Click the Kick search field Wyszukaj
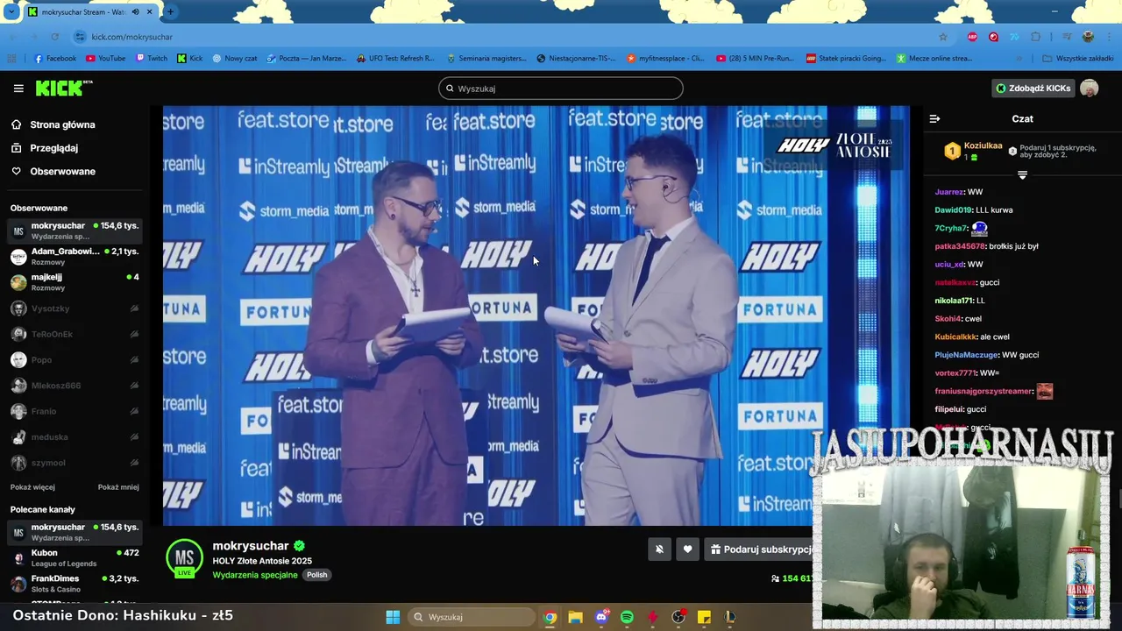The image size is (1122, 631). pyautogui.click(x=561, y=89)
